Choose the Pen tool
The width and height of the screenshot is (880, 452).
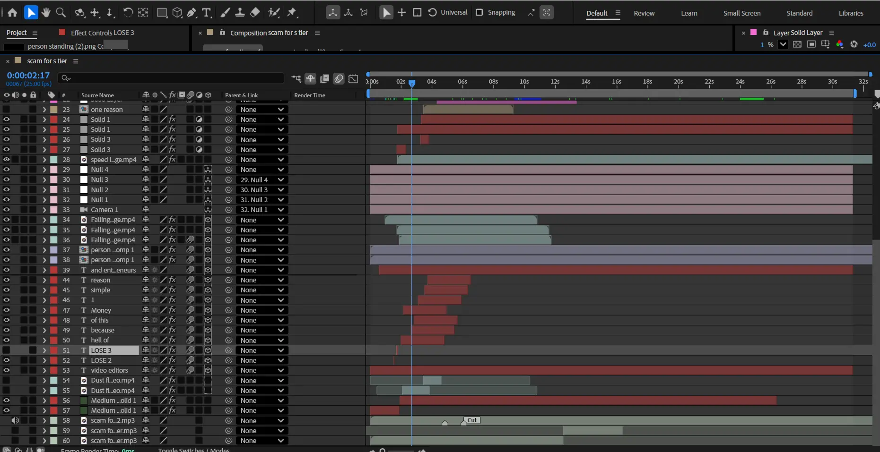(x=192, y=13)
